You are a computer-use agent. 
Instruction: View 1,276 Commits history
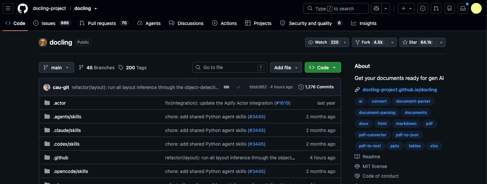pos(316,87)
